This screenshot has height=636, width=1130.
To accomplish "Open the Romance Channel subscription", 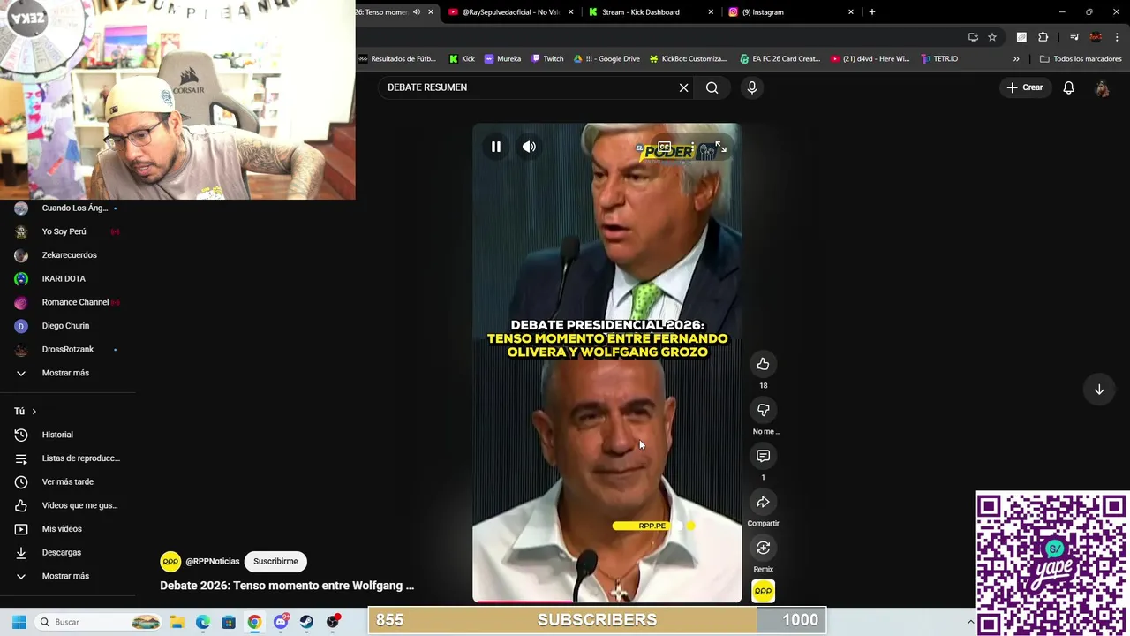I will tap(67, 302).
